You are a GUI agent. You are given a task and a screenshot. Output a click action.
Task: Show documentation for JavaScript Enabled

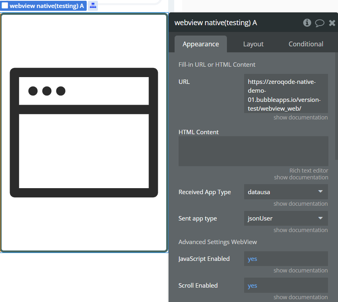point(300,270)
